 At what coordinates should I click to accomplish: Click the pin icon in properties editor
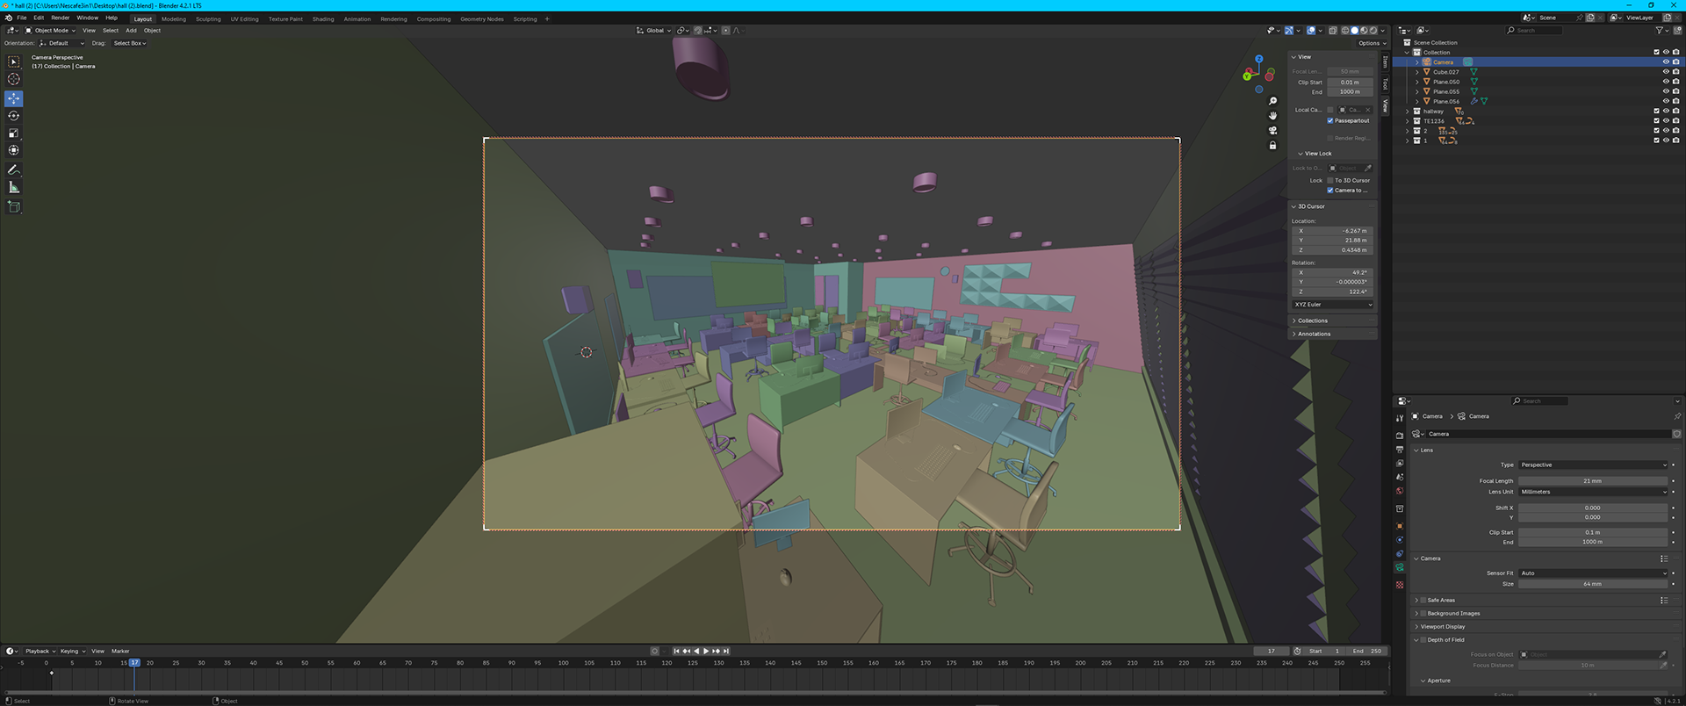pyautogui.click(x=1676, y=416)
